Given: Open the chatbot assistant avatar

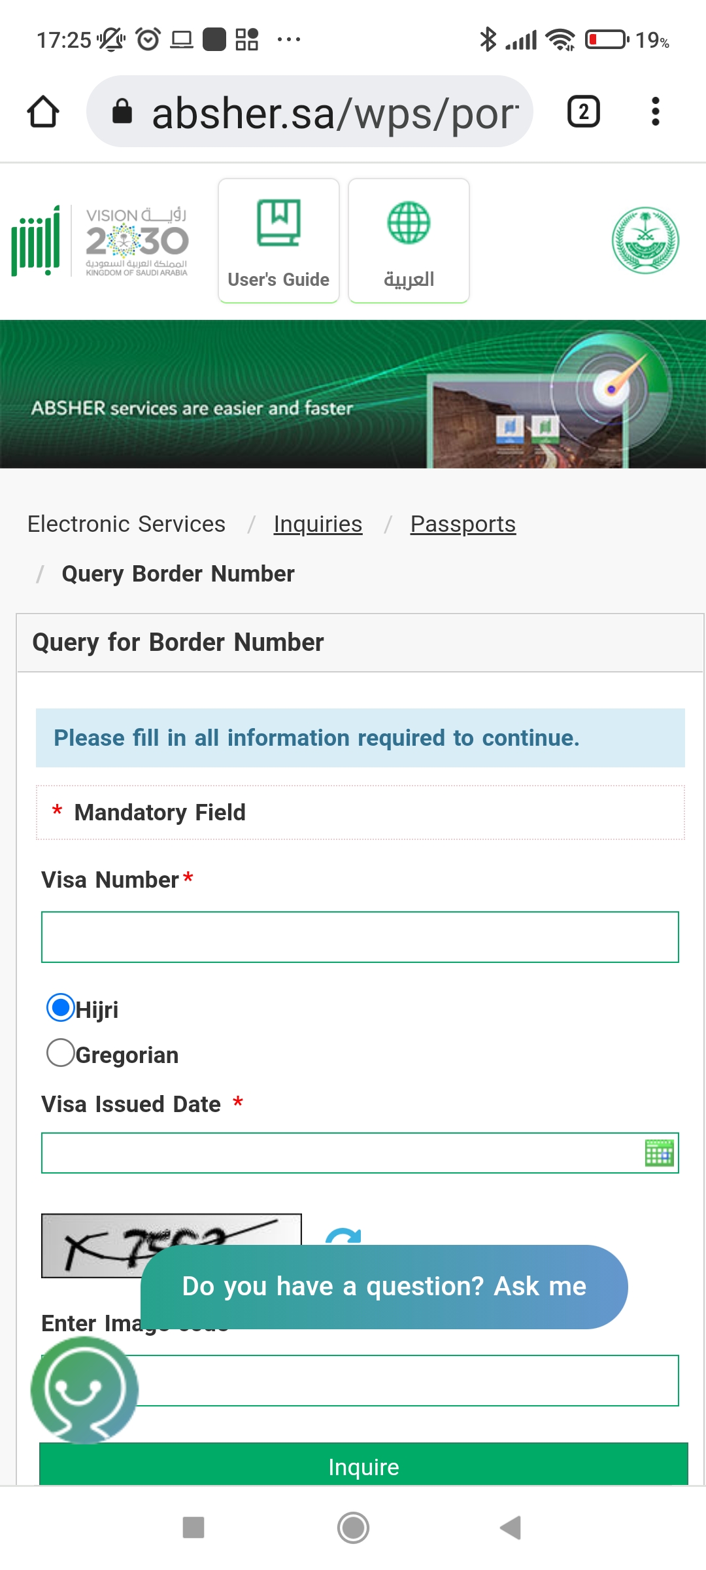Looking at the screenshot, I should tap(84, 1389).
